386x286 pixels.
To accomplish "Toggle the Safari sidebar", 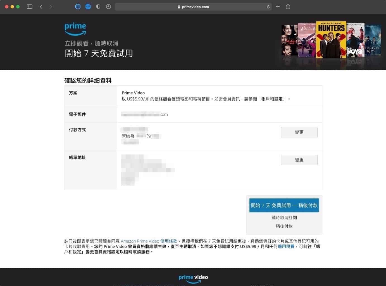I will coord(29,7).
